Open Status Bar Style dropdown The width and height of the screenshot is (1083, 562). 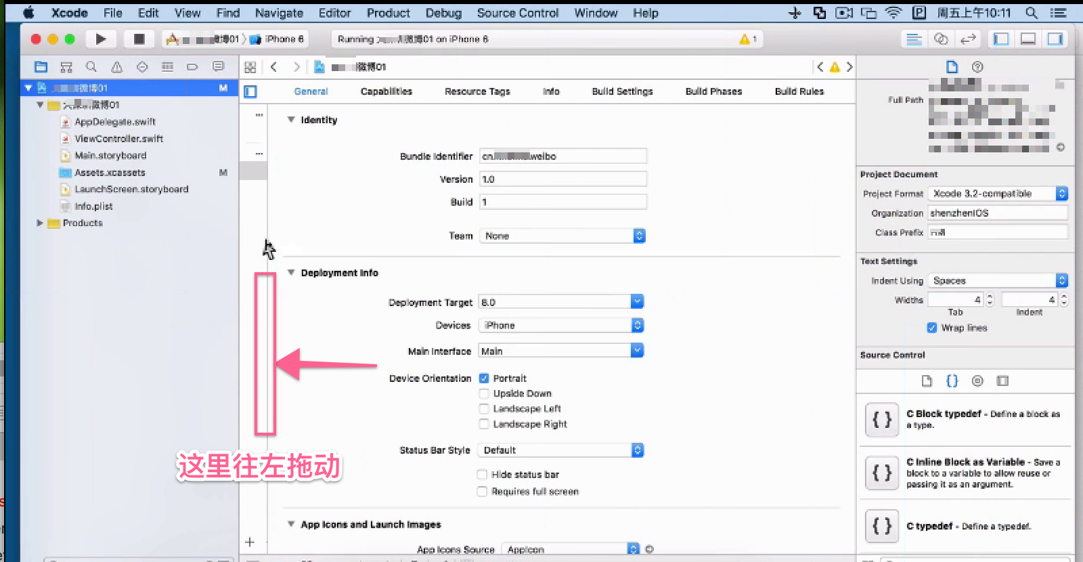(x=561, y=450)
